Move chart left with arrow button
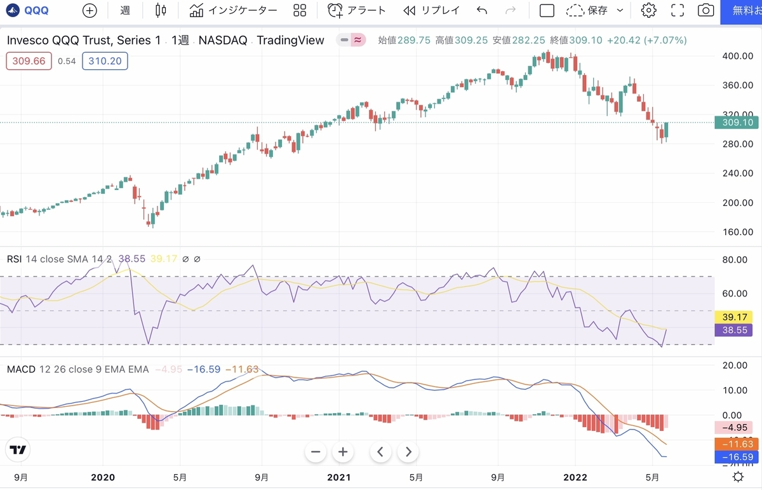Image resolution: width=762 pixels, height=490 pixels. (x=380, y=452)
